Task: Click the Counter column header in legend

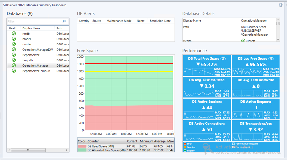Action: point(93,141)
